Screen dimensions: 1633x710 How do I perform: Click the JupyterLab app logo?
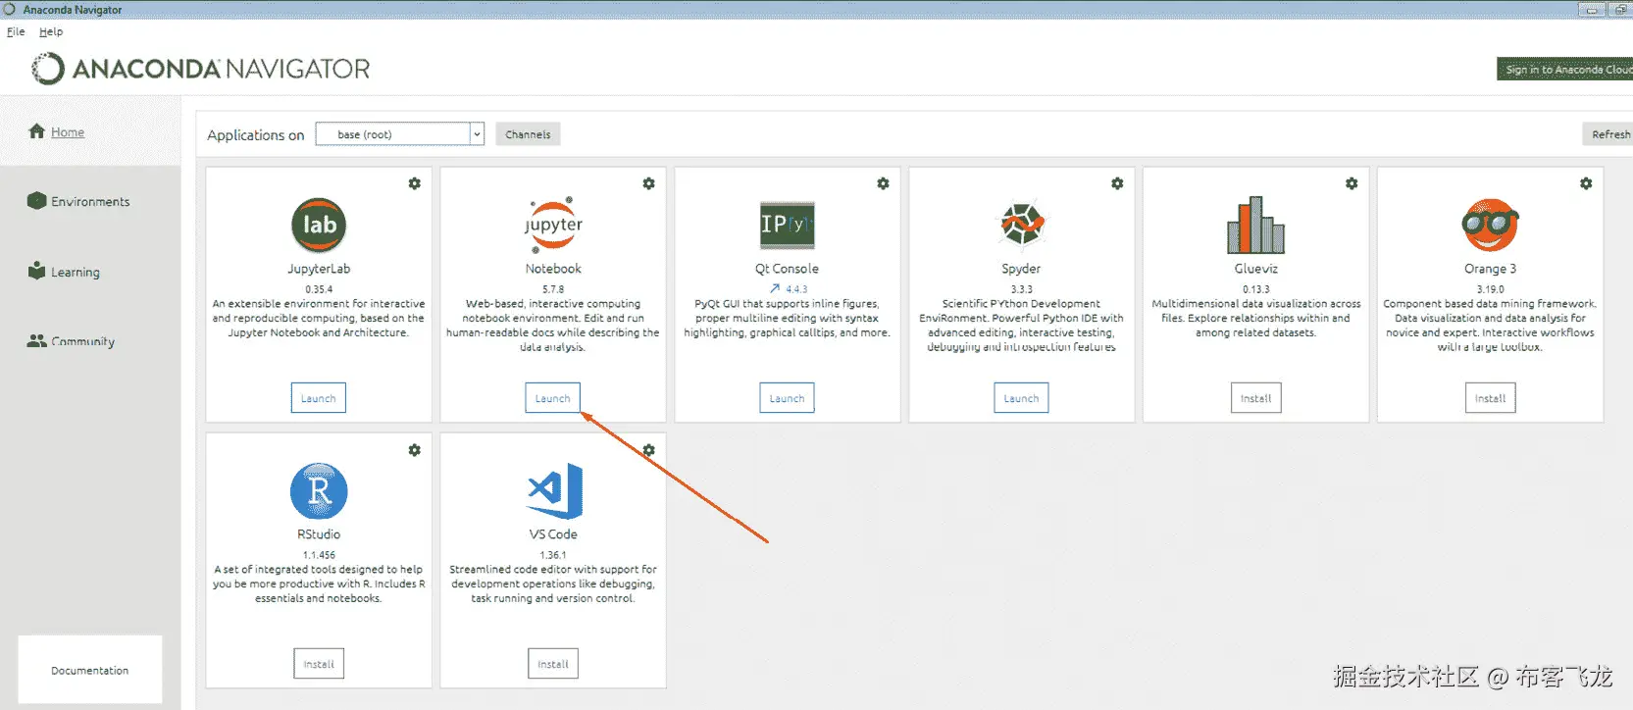coord(319,226)
